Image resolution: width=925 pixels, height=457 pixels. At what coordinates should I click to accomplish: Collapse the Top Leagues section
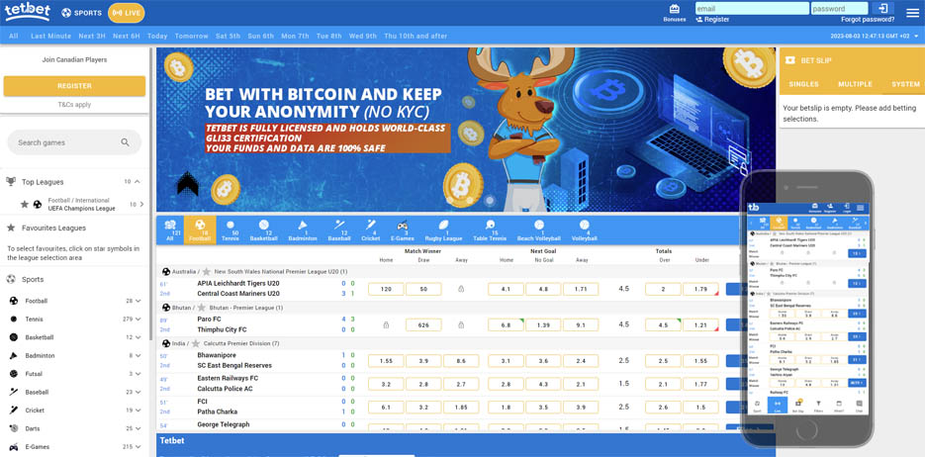click(x=138, y=182)
